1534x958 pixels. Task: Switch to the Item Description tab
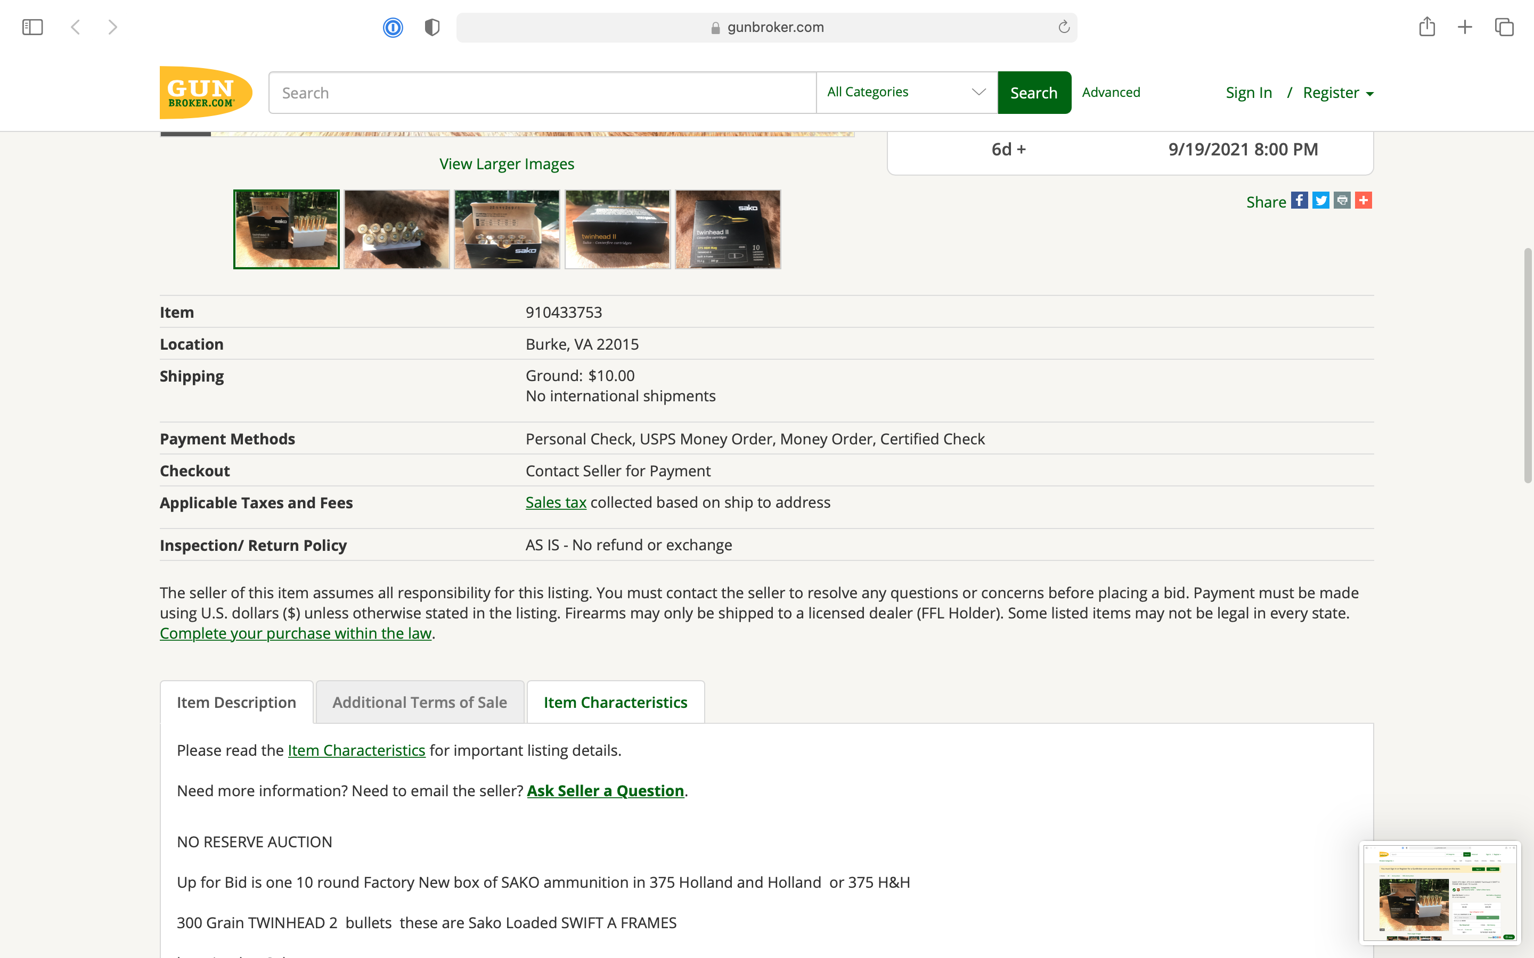click(x=236, y=702)
